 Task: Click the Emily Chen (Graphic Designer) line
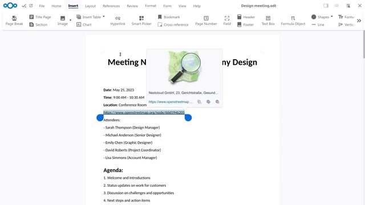click(128, 143)
